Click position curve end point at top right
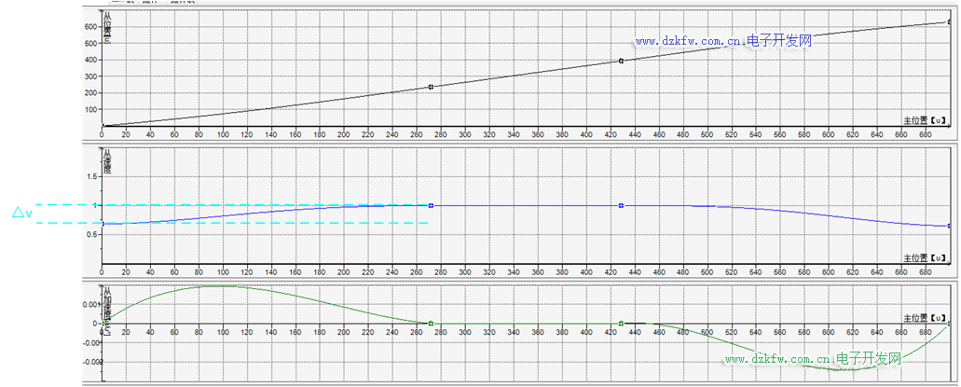 point(950,21)
